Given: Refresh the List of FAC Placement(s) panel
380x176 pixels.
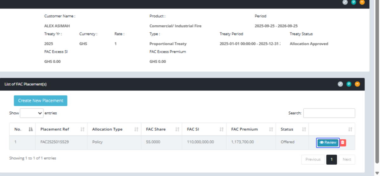Looking at the screenshot, I should (349, 84).
